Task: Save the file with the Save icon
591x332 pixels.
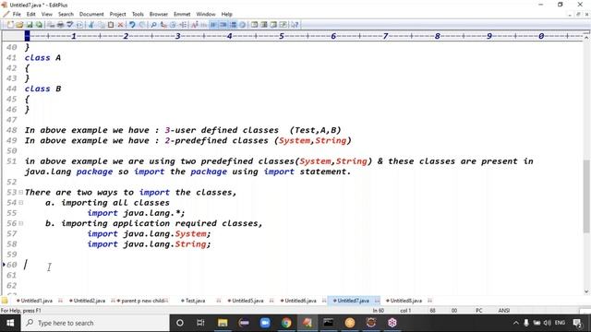Action: (29, 25)
